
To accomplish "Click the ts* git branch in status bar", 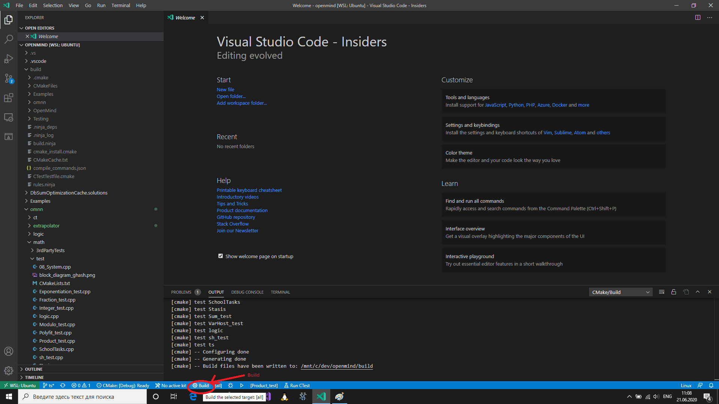I will (x=49, y=385).
